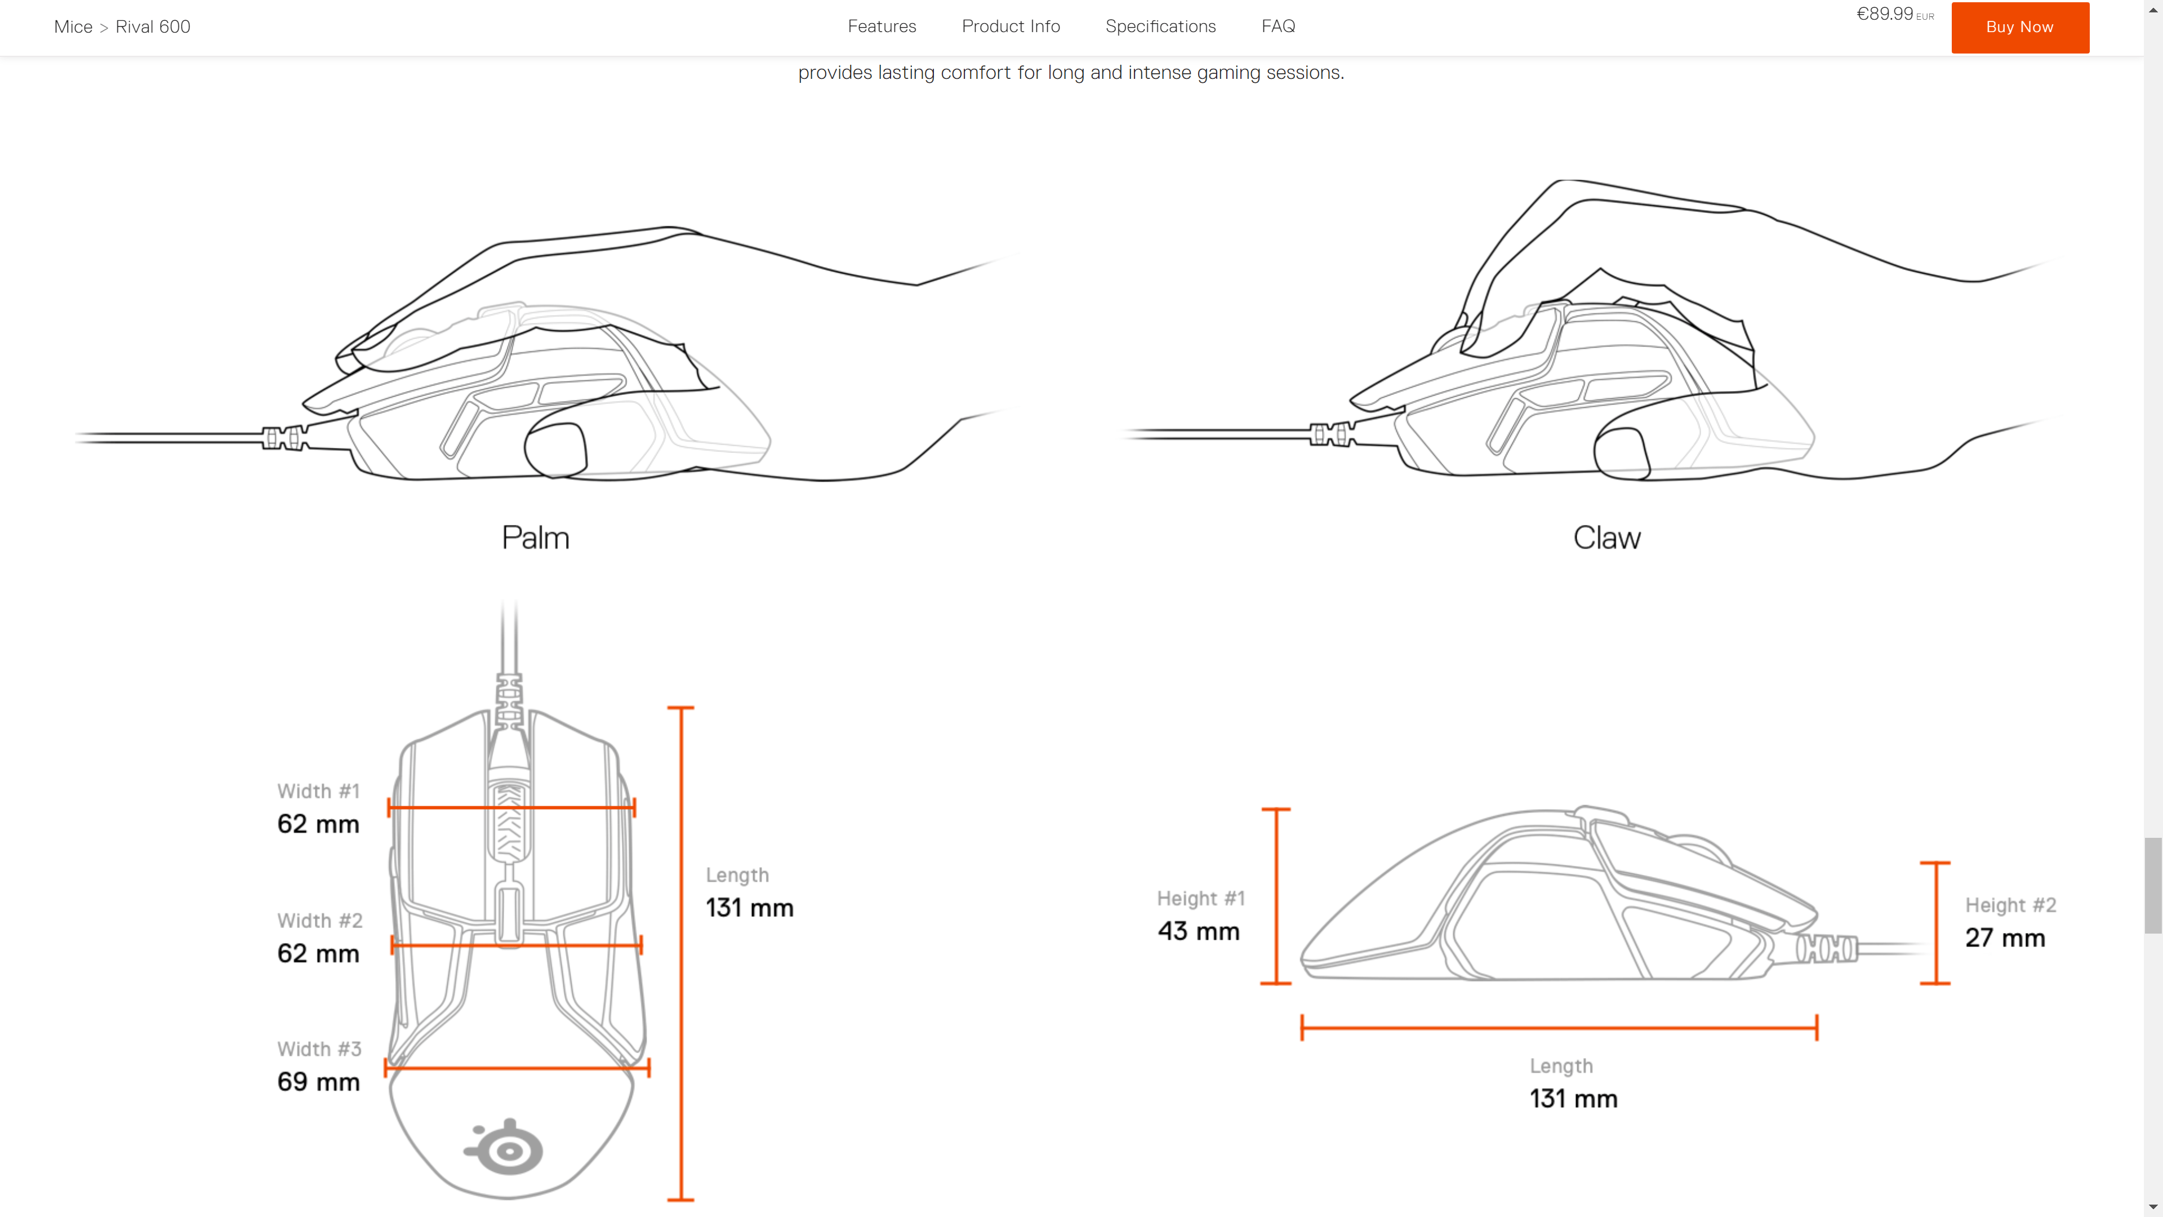Click the Mice breadcrumb link

73,27
